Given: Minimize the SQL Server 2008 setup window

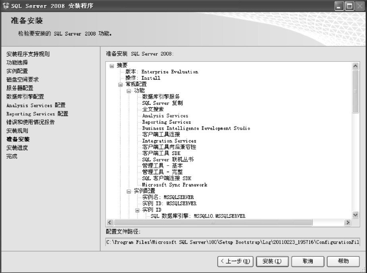Looking at the screenshot, I should [x=339, y=6].
